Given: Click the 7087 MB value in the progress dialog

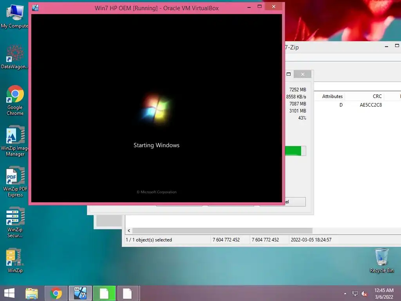Looking at the screenshot, I should (x=298, y=103).
